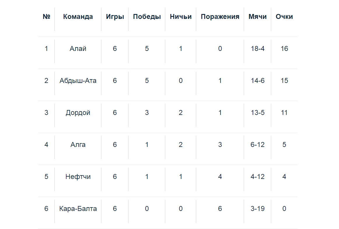
Task: Click Алай's points cell 16
Action: [x=284, y=49]
